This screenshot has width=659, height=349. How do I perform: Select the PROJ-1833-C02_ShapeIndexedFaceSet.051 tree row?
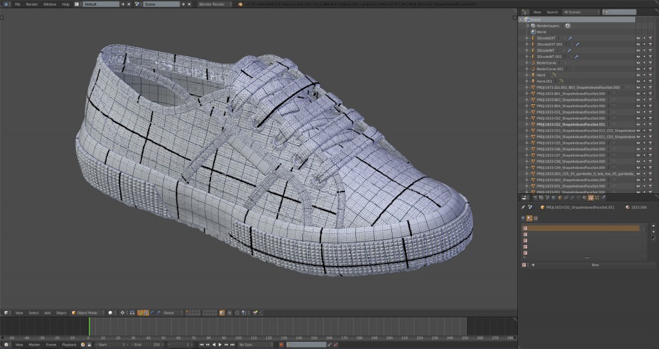[x=571, y=124]
